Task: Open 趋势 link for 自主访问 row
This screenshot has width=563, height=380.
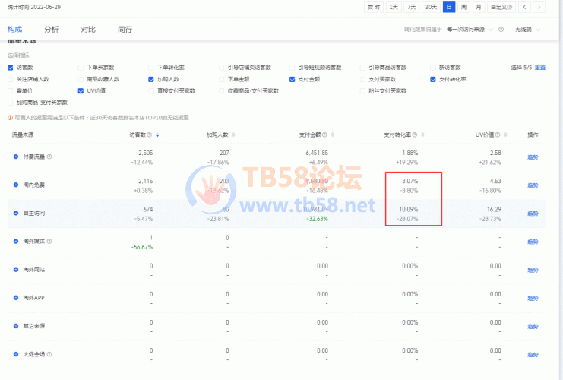Action: click(533, 214)
